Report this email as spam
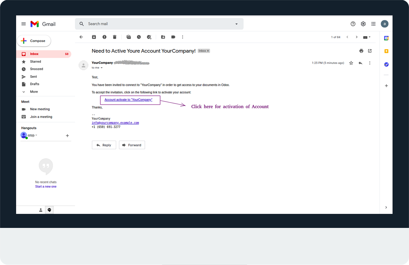Screen dimensions: 409x265 [104, 37]
